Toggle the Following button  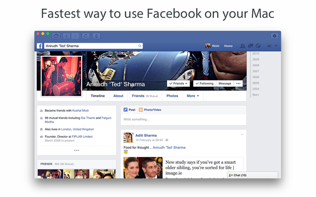tap(204, 83)
